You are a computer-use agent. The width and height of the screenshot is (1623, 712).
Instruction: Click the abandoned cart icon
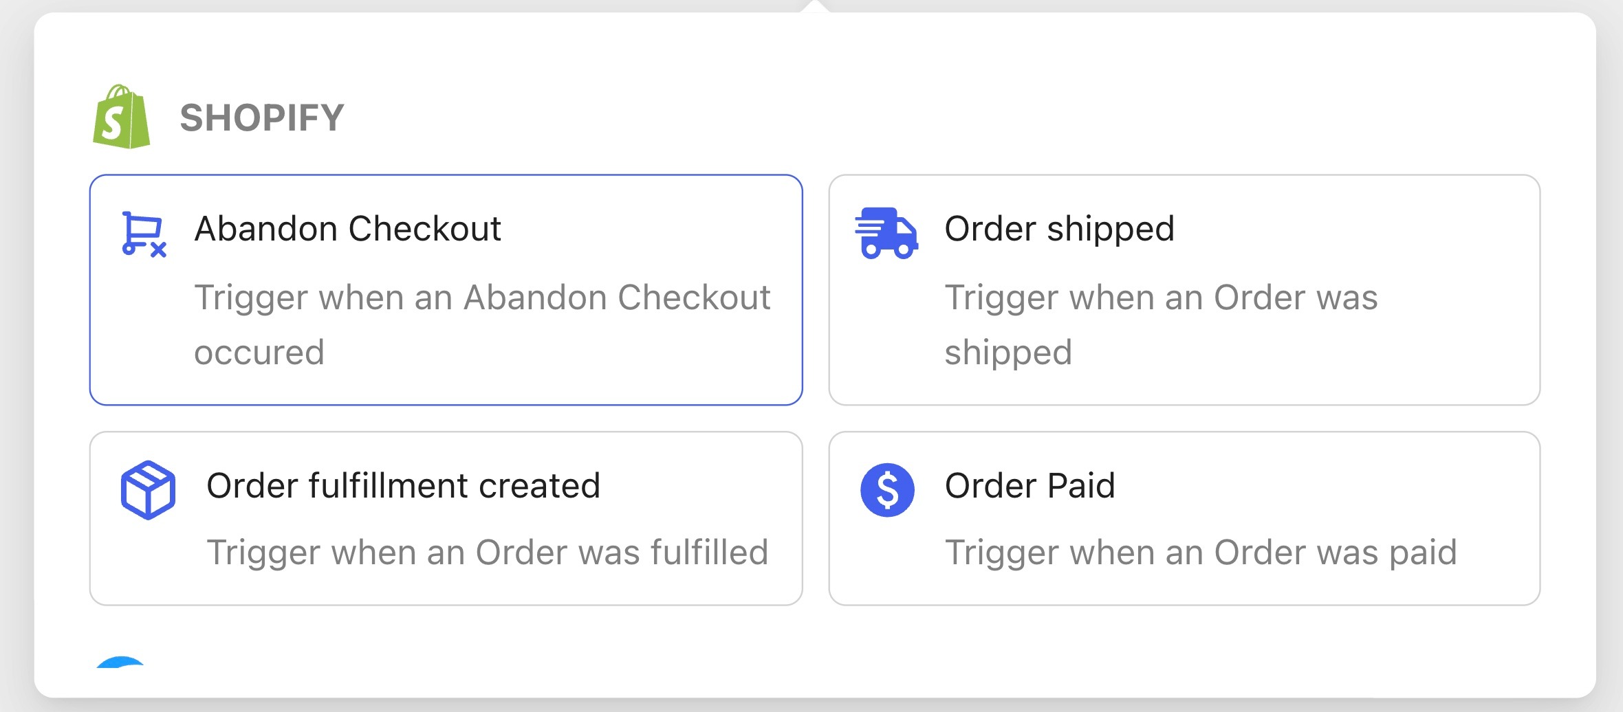143,234
